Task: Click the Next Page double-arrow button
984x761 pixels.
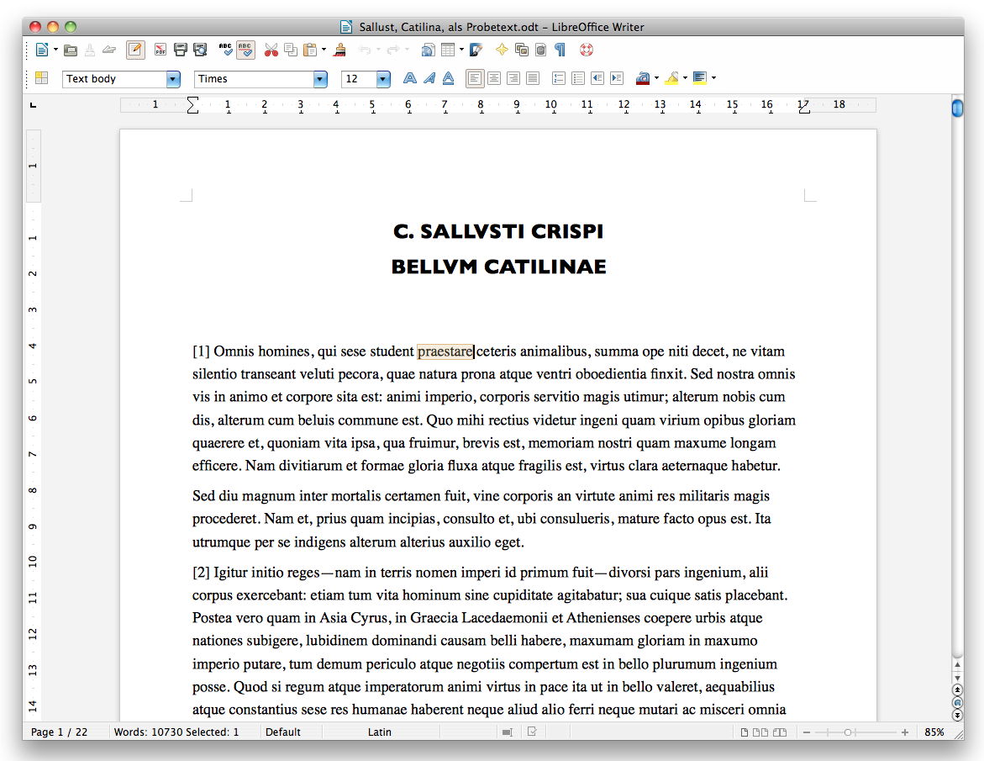Action: coord(958,715)
